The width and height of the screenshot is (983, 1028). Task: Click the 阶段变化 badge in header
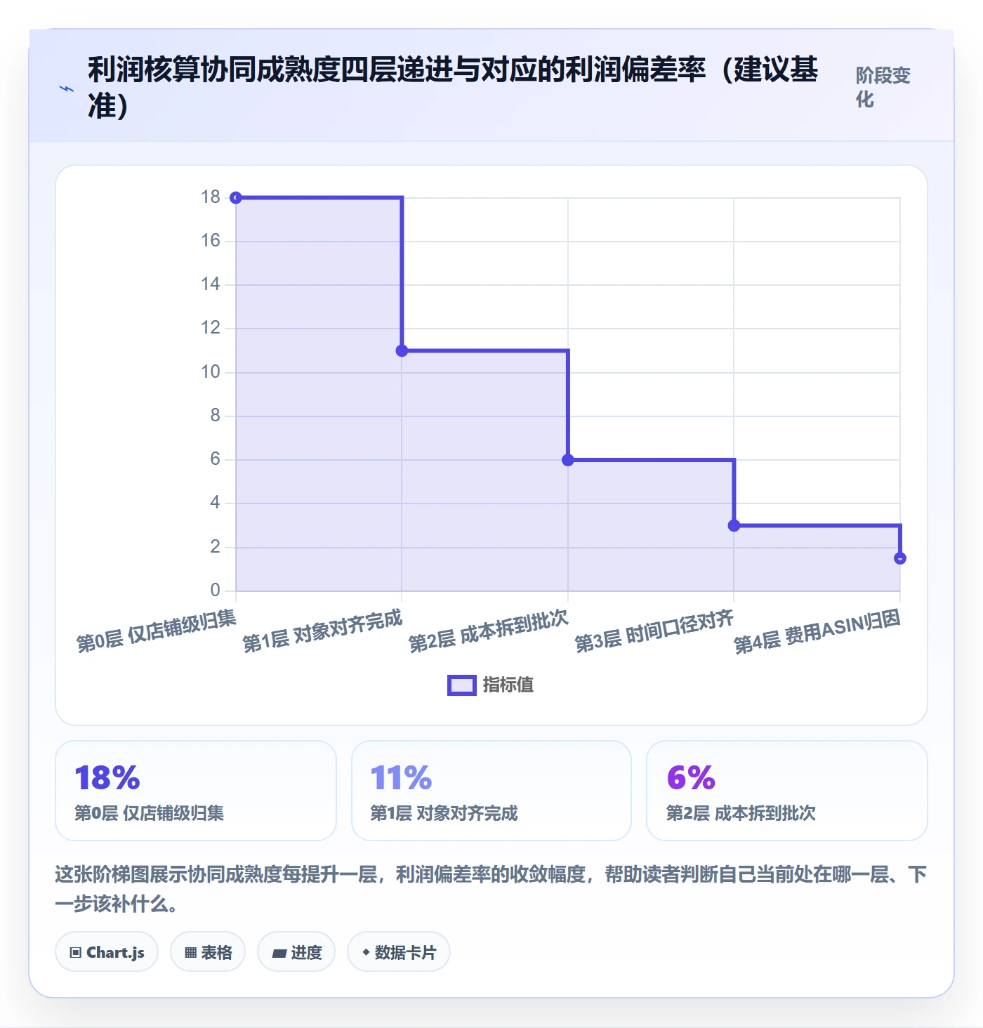pos(883,87)
